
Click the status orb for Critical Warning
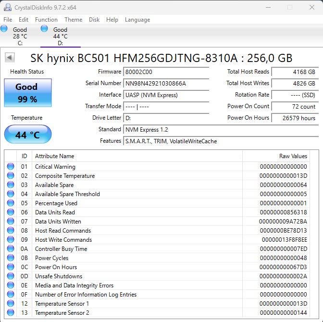pyautogui.click(x=11, y=167)
